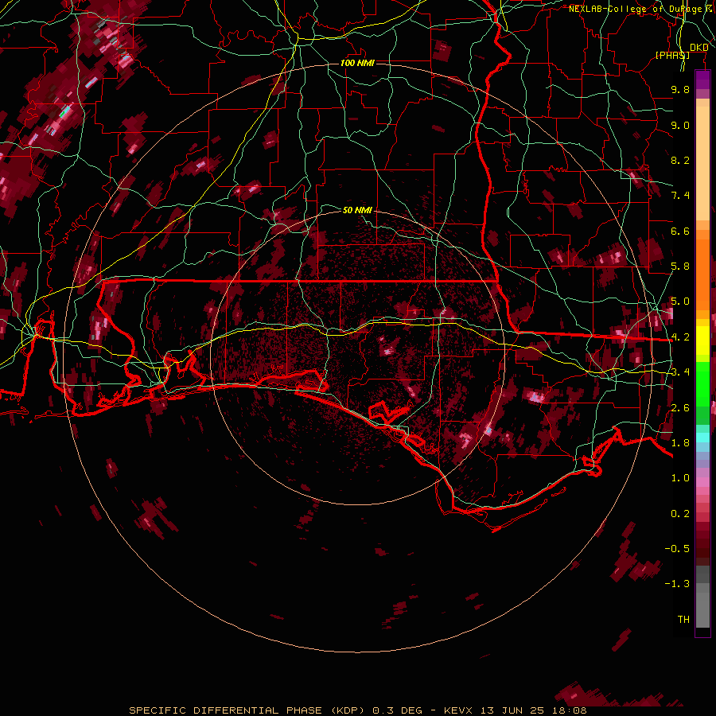716x716 pixels.
Task: Click the 0.2 scale label
Action: [680, 514]
